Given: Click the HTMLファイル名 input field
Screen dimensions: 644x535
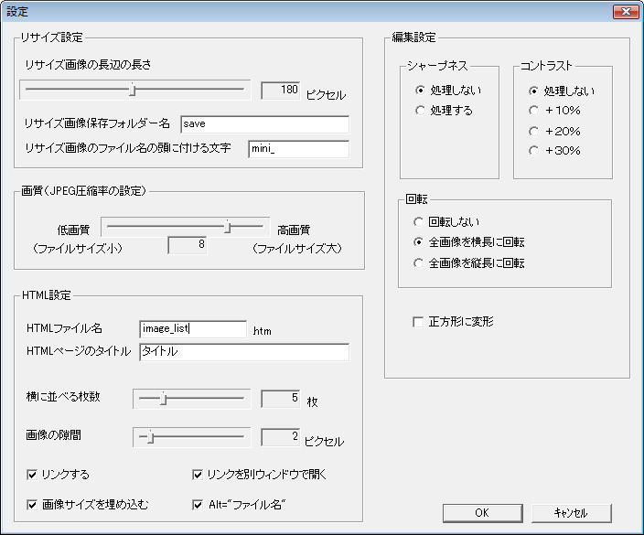Looking at the screenshot, I should (193, 329).
